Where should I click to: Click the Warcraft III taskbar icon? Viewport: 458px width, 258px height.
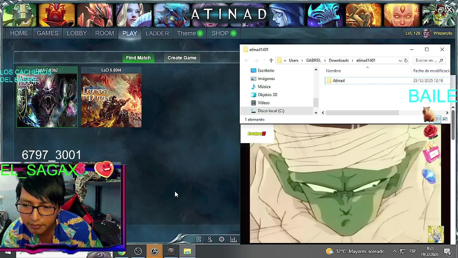pyautogui.click(x=171, y=252)
